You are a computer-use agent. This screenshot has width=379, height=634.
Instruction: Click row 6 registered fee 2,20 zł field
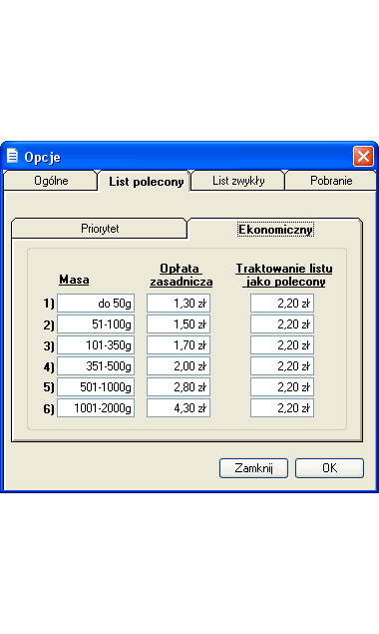[x=282, y=408]
